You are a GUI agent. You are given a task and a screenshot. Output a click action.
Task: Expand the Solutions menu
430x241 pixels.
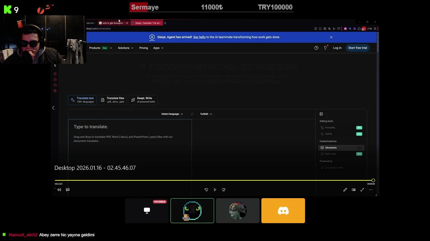(125, 48)
